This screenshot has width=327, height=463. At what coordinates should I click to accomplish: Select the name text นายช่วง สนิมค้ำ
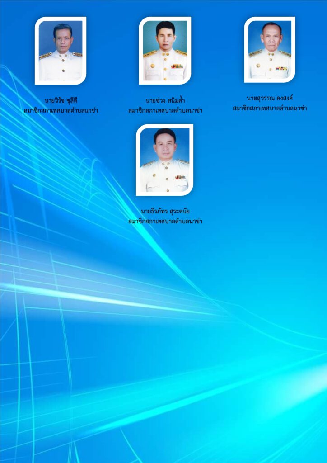165,101
